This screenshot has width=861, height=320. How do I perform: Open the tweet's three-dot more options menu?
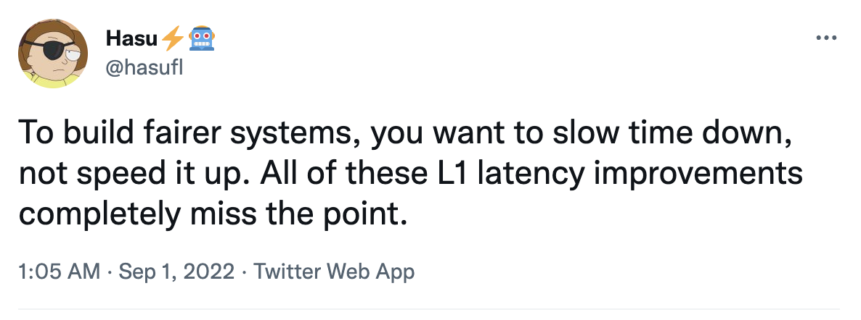(x=827, y=38)
